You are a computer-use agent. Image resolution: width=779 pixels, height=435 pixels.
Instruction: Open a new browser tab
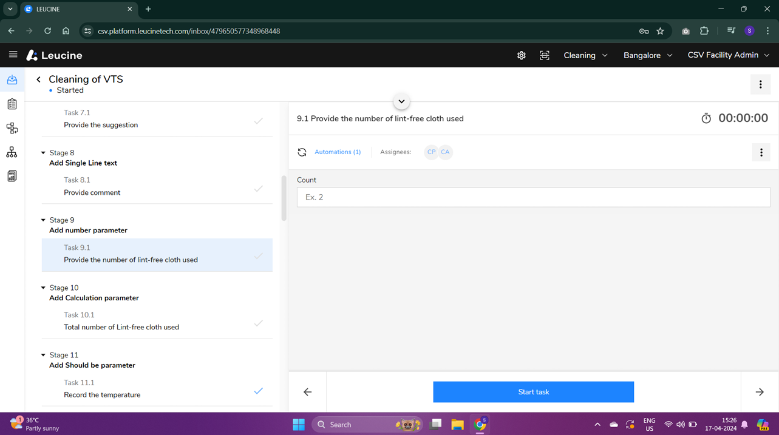coord(148,9)
